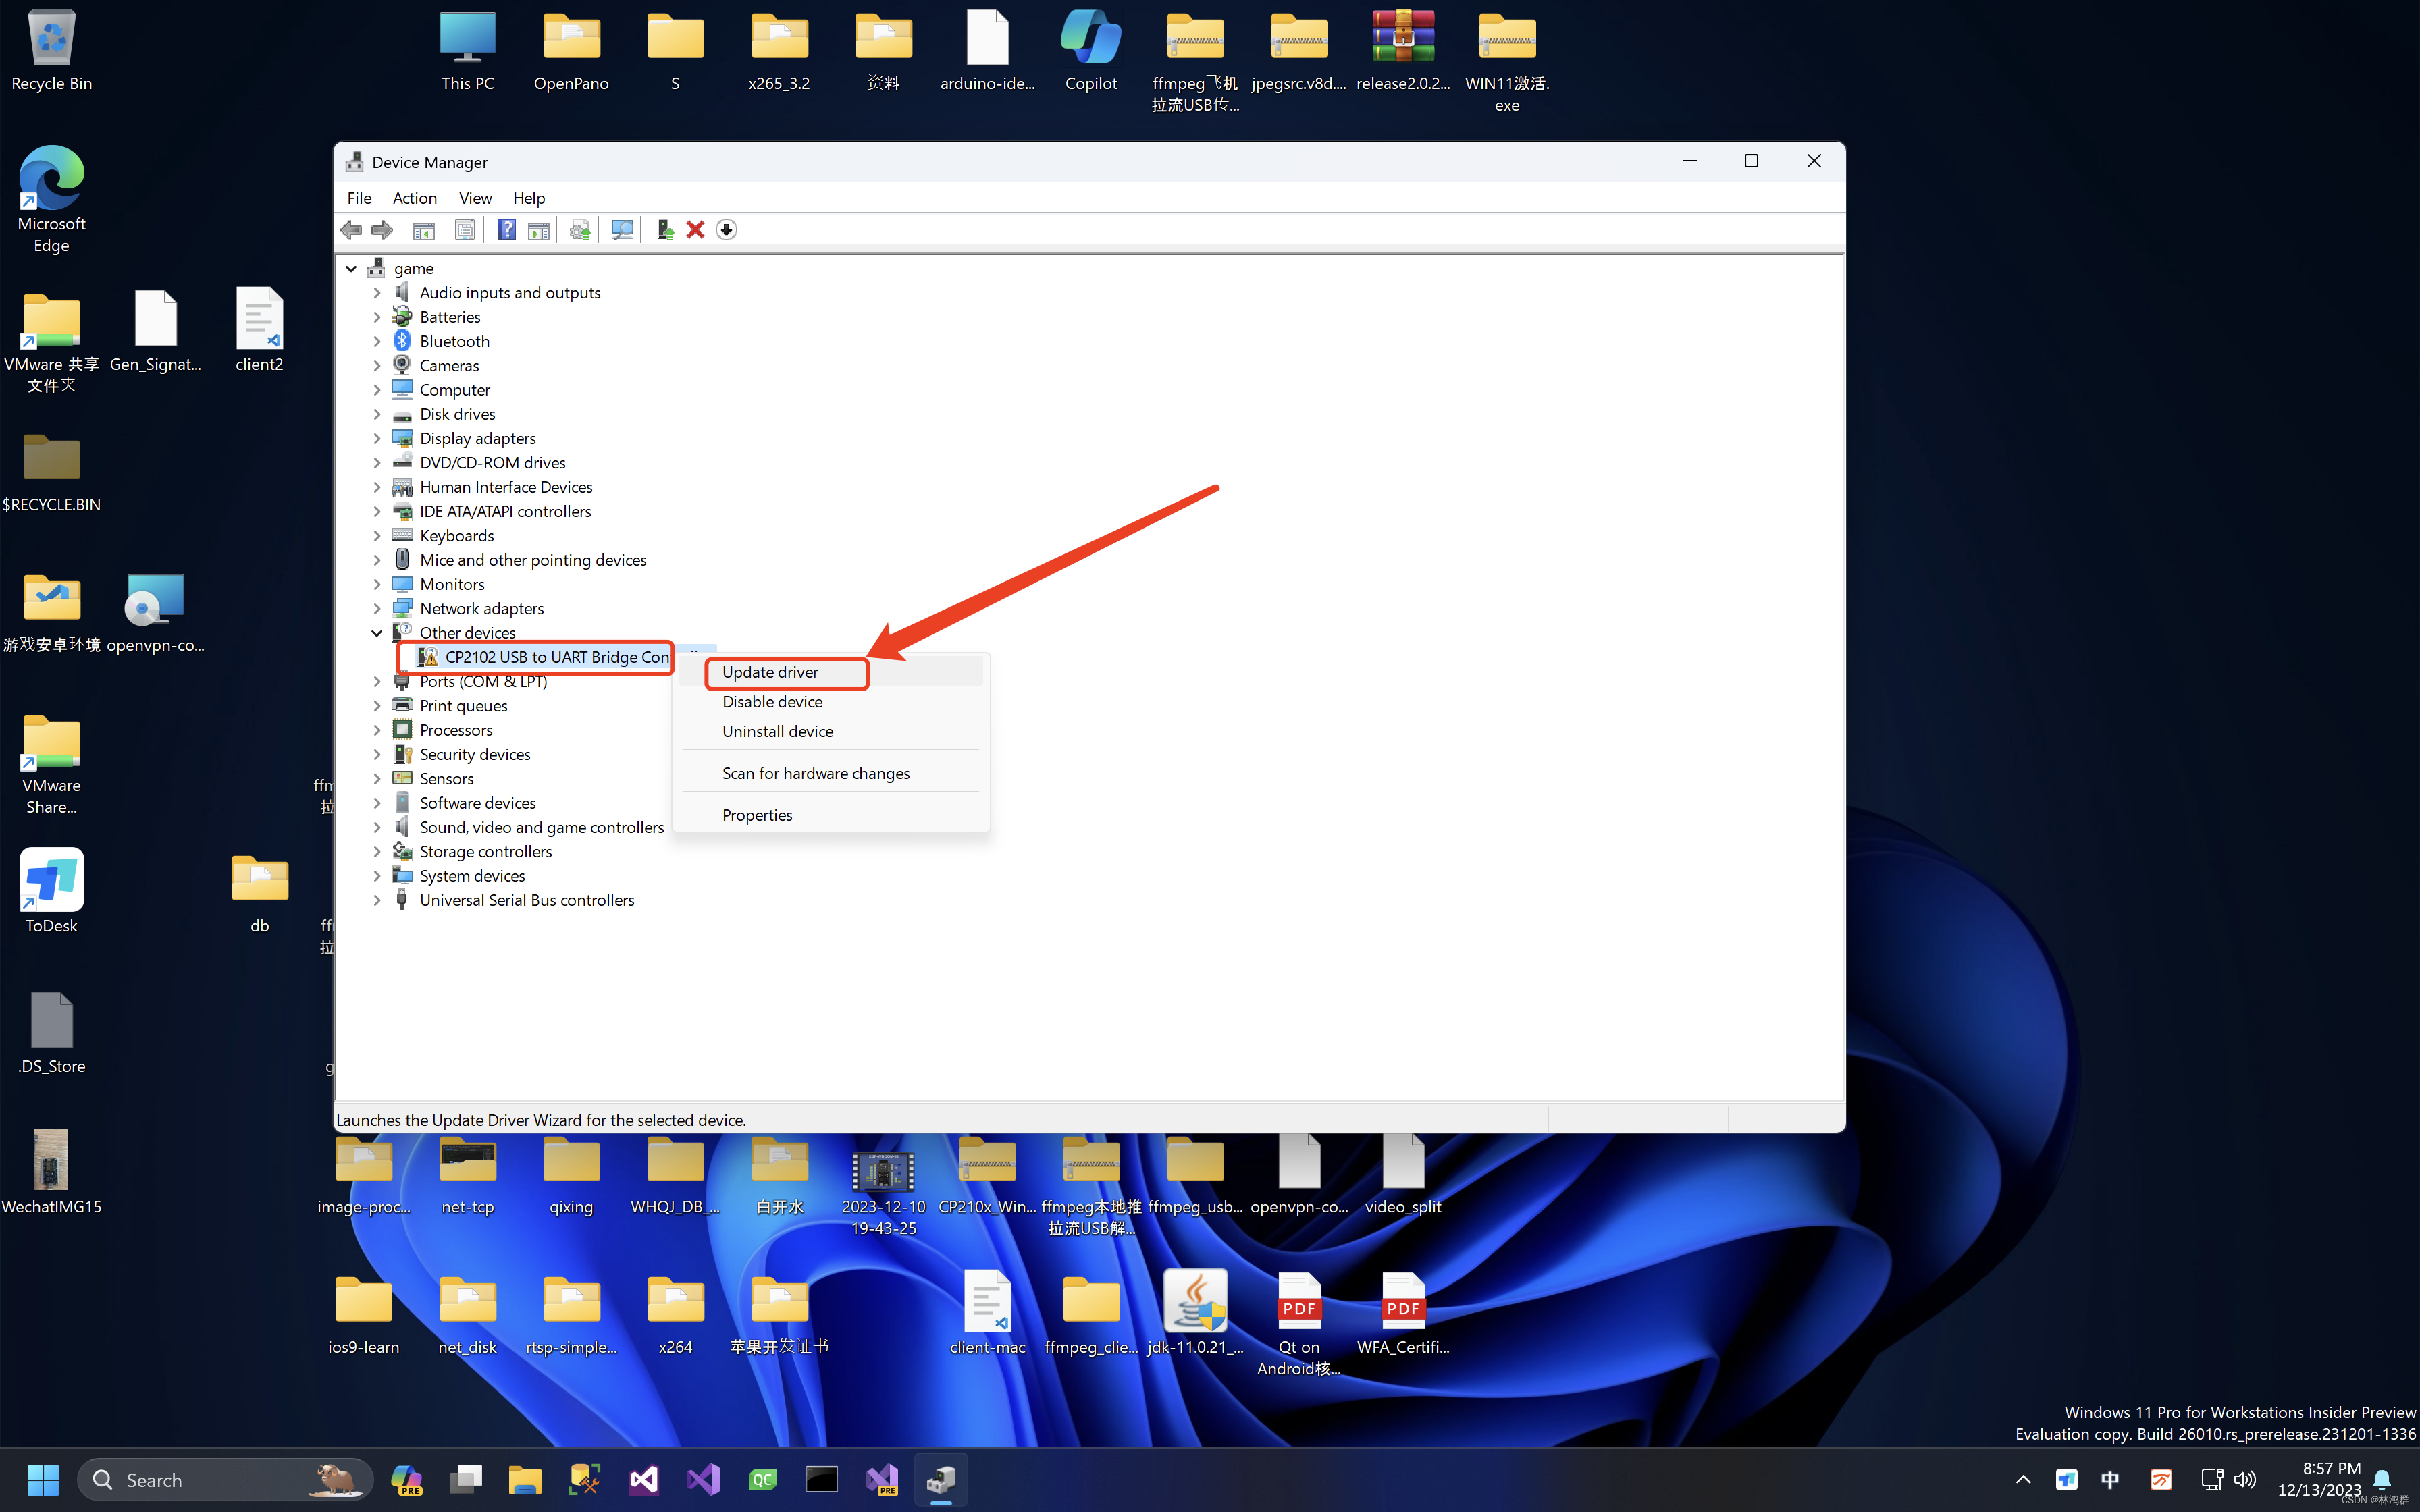Show hidden system tray icons
The height and width of the screenshot is (1512, 2420).
2022,1480
